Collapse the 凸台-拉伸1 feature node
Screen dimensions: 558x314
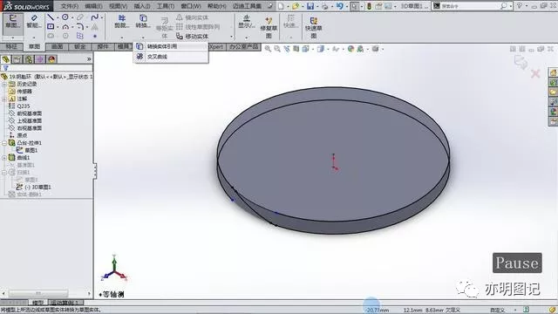(4, 143)
